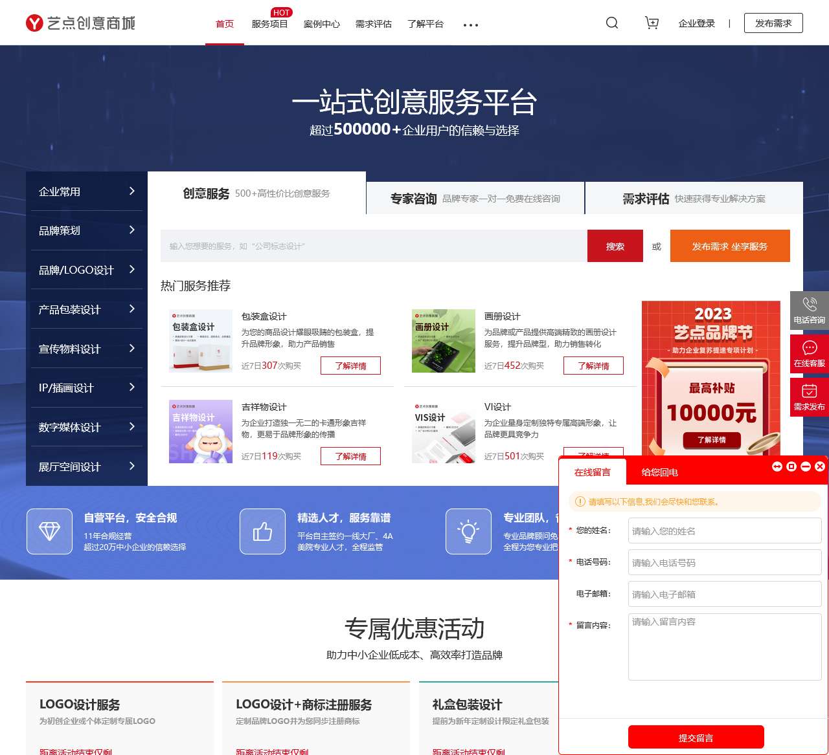Click the 发布需求 button in header

773,23
